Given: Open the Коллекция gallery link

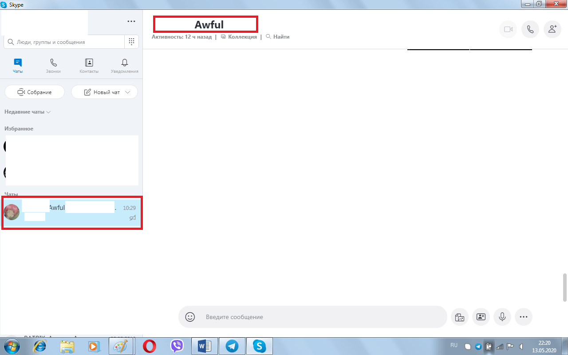Looking at the screenshot, I should pyautogui.click(x=239, y=37).
